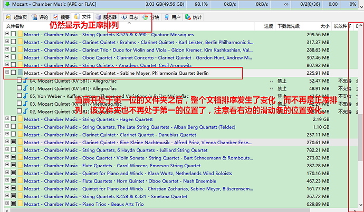This screenshot has width=364, height=212.
Task: Click the 禁止 priority of 04, Mozart Quintet file
Action: (282, 81)
